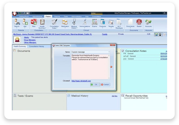Open the Consultation ribbon tab
The height and width of the screenshot is (125, 179).
point(97,16)
